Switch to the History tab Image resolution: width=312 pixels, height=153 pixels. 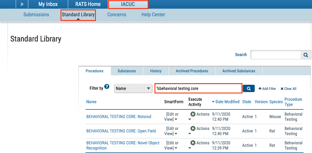156,71
